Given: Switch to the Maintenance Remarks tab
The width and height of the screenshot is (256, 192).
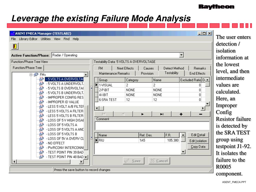Looking at the screenshot, I should [114, 73].
